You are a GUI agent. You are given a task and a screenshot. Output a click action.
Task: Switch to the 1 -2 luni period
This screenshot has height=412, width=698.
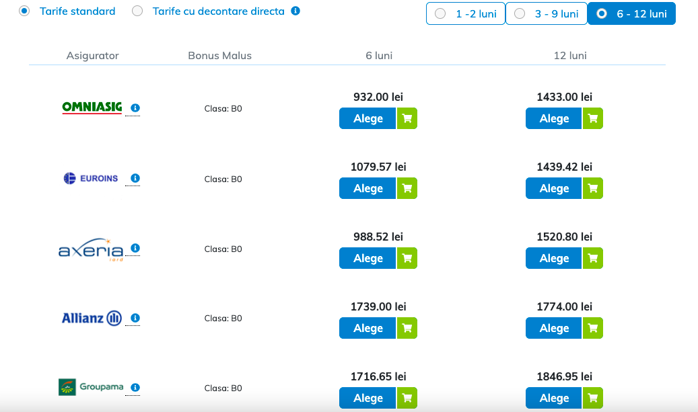465,13
